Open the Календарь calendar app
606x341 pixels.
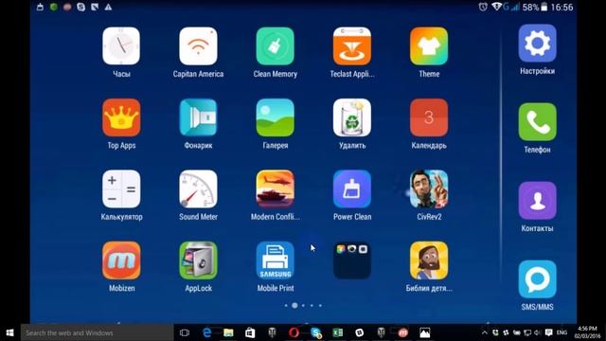[x=429, y=117]
